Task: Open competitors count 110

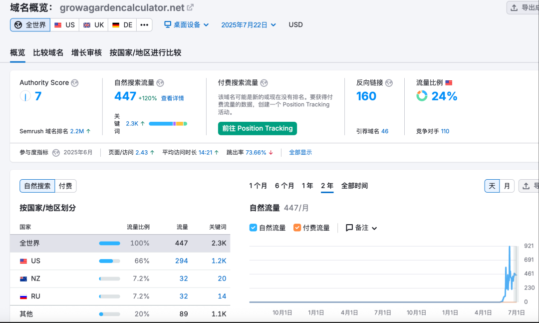Action: [x=445, y=131]
